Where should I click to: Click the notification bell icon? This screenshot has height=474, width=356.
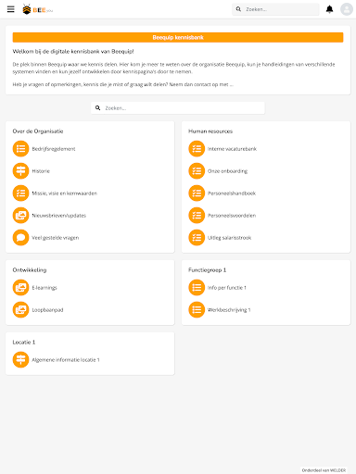tap(330, 9)
